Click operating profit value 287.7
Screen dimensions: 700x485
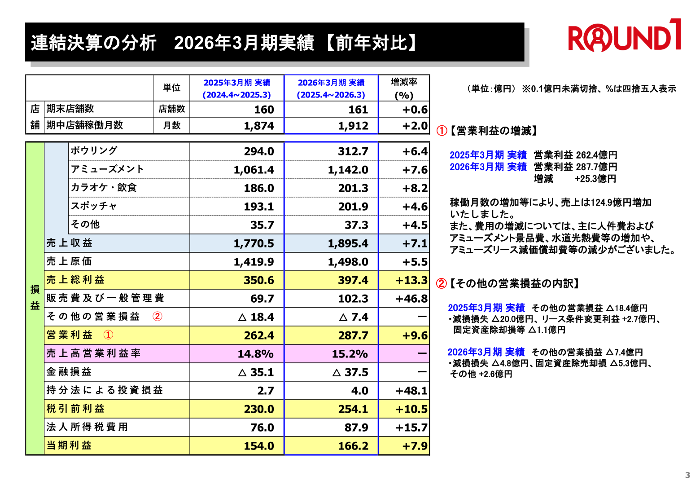pyautogui.click(x=353, y=335)
